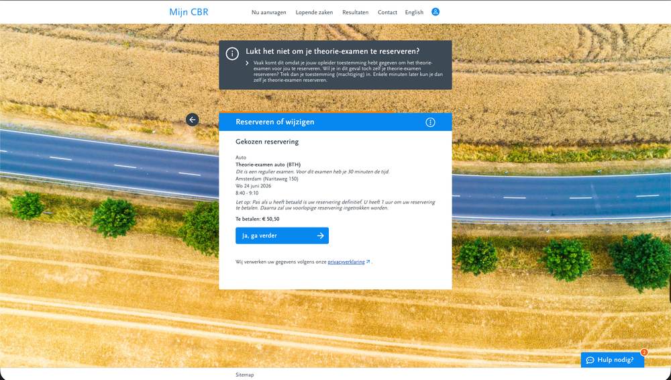
Task: Open the Sitemap link in the footer
Action: (x=245, y=375)
